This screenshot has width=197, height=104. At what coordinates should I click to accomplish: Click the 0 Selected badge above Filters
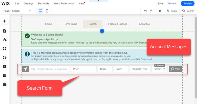click(160, 65)
